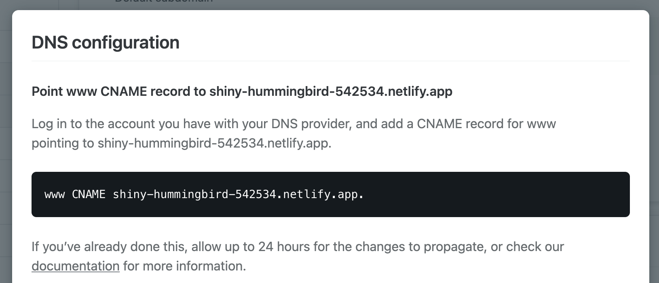This screenshot has height=283, width=659.
Task: Click the greyed sidebar area on the left
Action: click(5, 141)
